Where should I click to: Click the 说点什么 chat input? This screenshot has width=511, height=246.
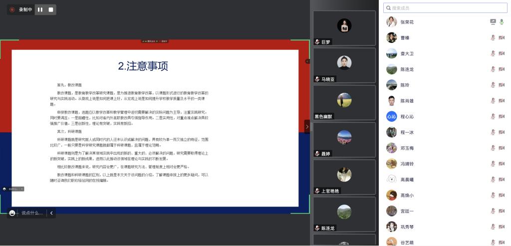[x=32, y=213]
